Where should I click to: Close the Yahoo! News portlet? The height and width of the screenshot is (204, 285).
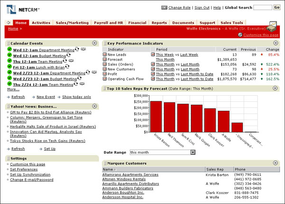pos(95,106)
